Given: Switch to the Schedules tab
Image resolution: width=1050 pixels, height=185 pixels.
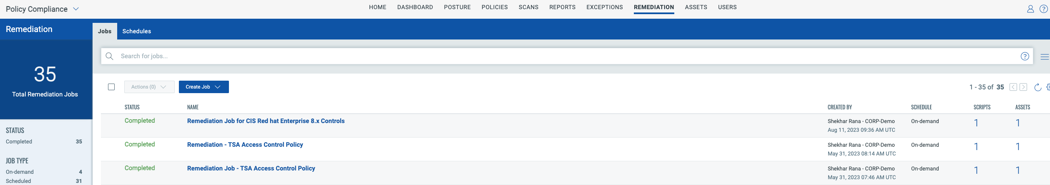Looking at the screenshot, I should click(x=136, y=31).
